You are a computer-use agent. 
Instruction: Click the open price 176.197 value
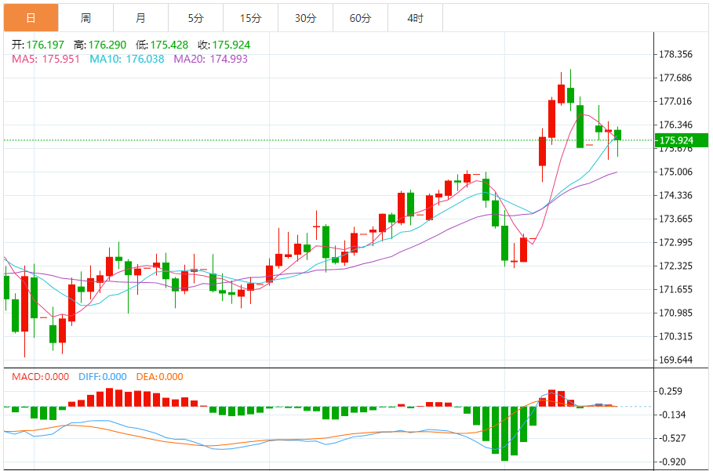point(45,45)
